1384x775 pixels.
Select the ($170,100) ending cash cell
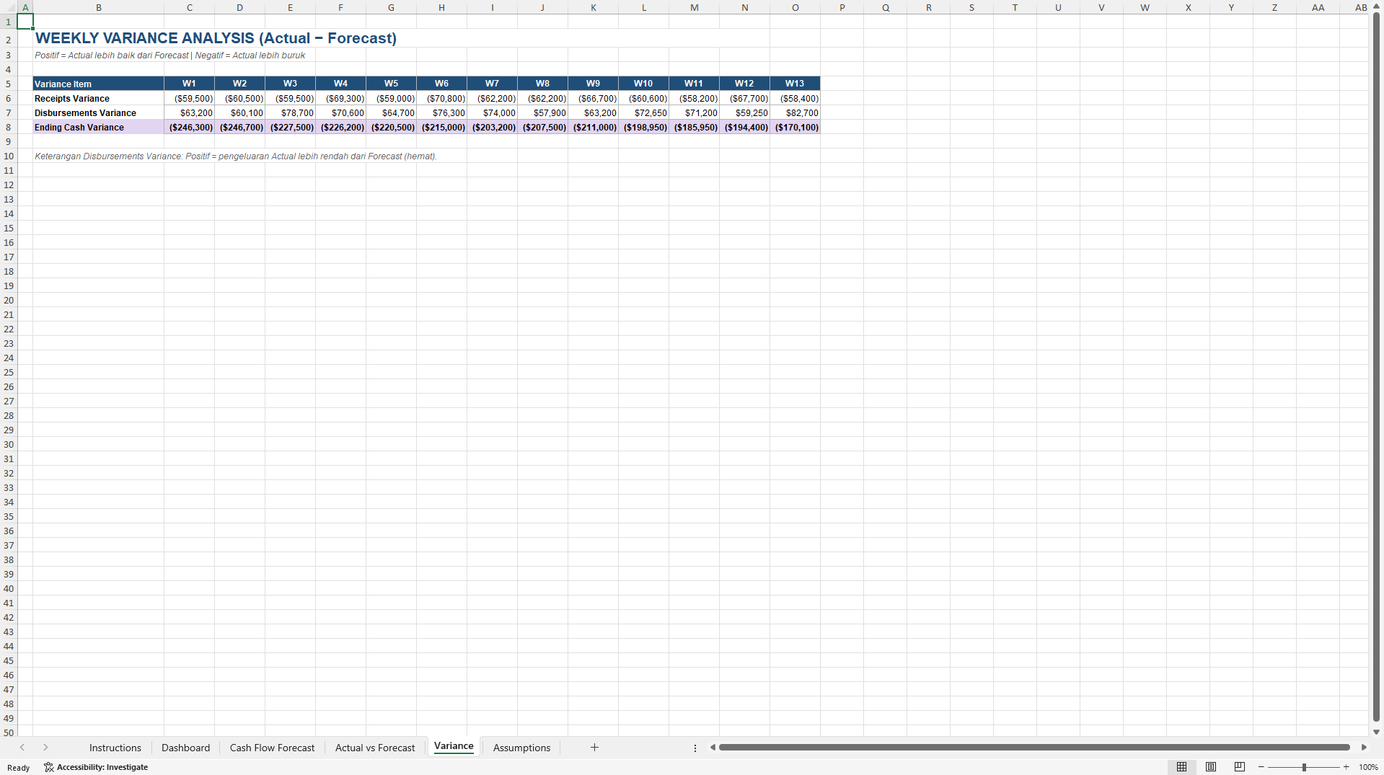[x=795, y=127]
